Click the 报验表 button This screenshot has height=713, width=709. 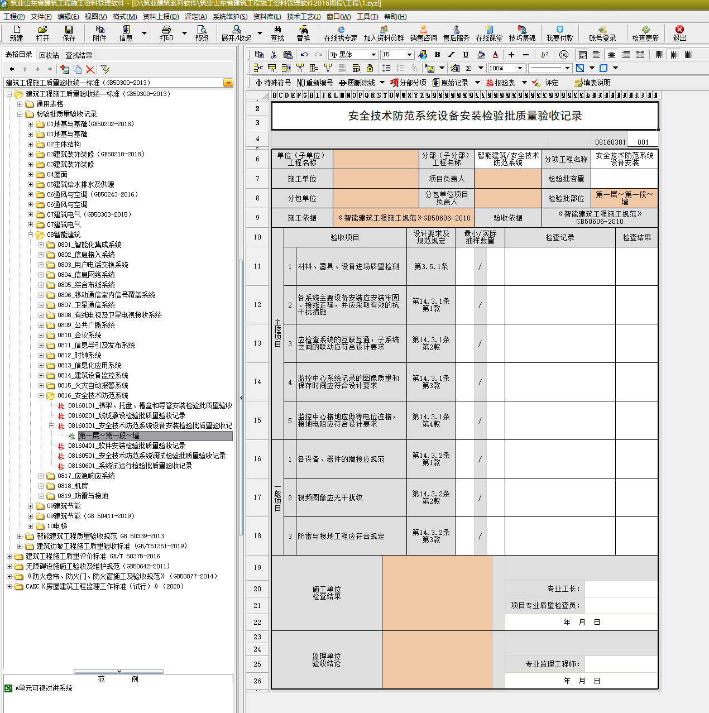point(500,83)
